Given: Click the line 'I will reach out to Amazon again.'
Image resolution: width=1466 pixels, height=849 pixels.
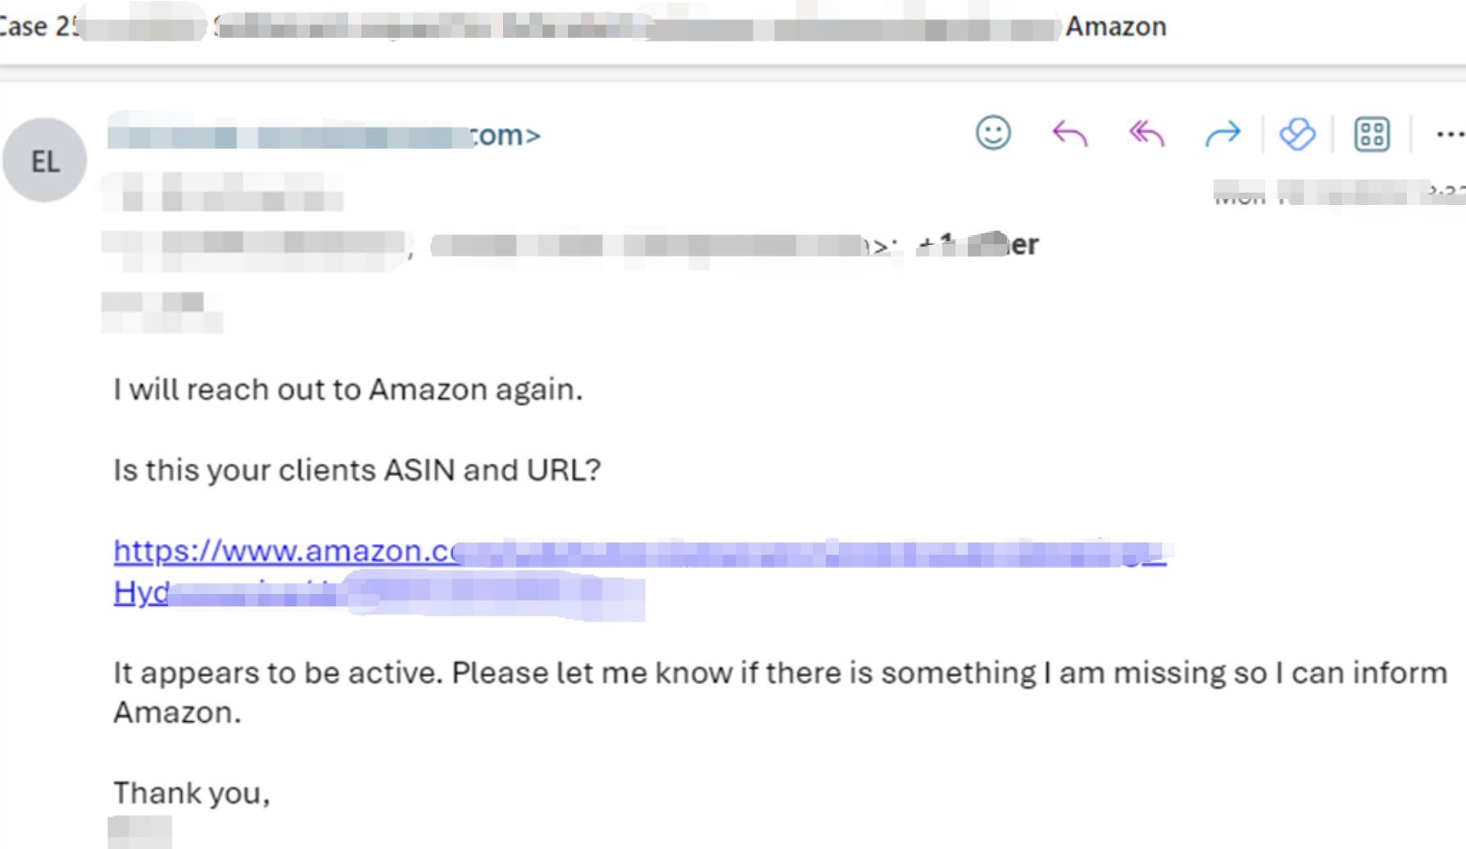Looking at the screenshot, I should (347, 389).
